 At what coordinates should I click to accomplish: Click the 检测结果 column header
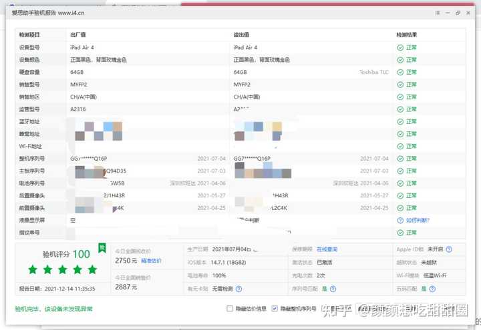[x=407, y=35]
